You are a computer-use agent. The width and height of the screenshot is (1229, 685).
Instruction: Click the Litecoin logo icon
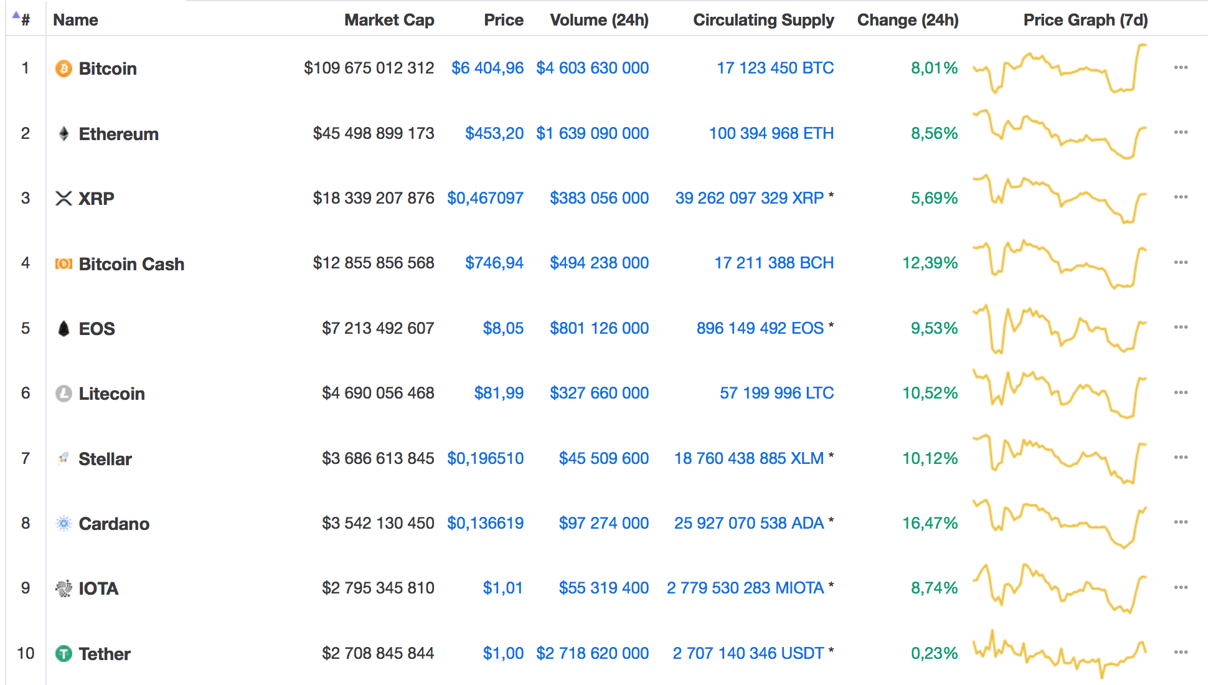pyautogui.click(x=64, y=393)
